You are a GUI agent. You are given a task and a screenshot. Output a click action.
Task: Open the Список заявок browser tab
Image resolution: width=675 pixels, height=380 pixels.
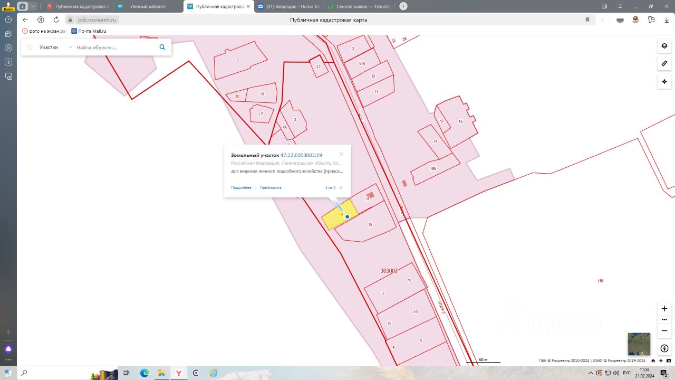[x=359, y=6]
